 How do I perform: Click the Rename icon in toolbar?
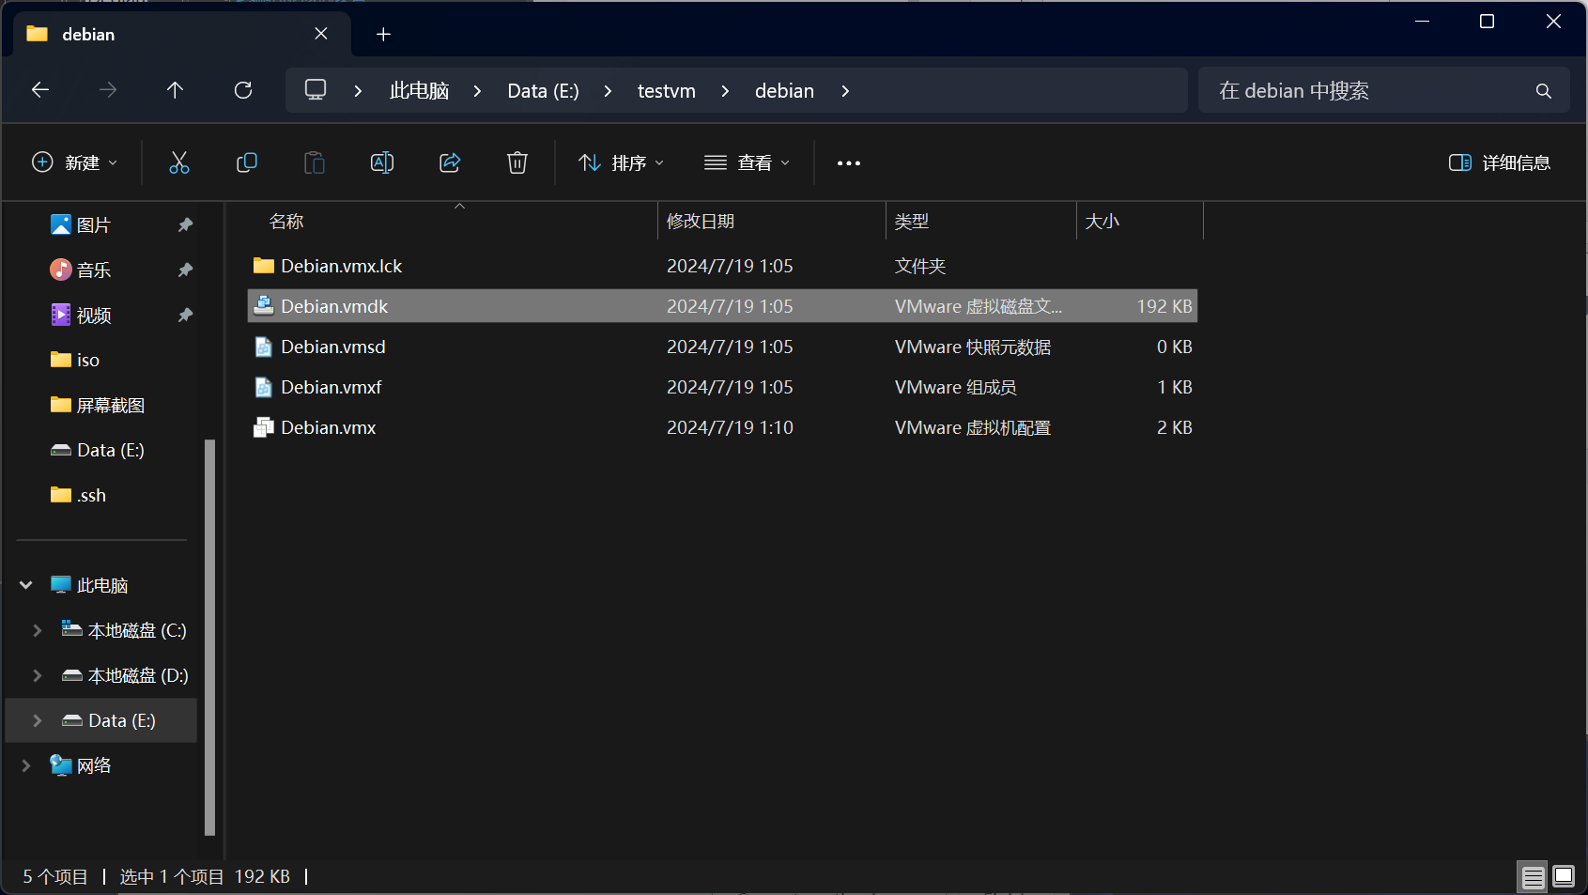click(x=382, y=162)
